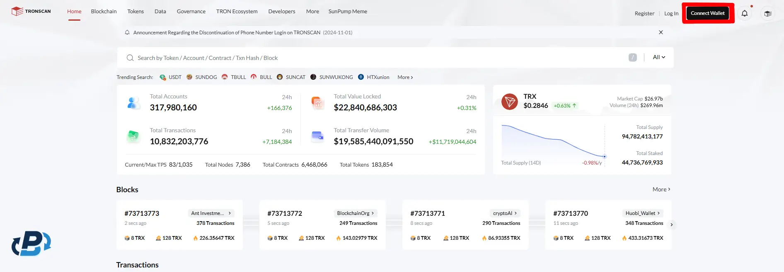The image size is (784, 272).
Task: Click burned TRX flame icon in block #73713771
Action: tap(484, 238)
